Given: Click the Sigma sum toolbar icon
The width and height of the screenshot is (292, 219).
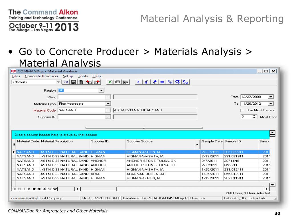Looking at the screenshot, I should (x=139, y=82).
